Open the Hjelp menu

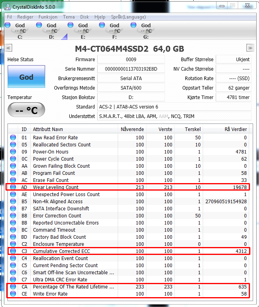click(x=100, y=17)
